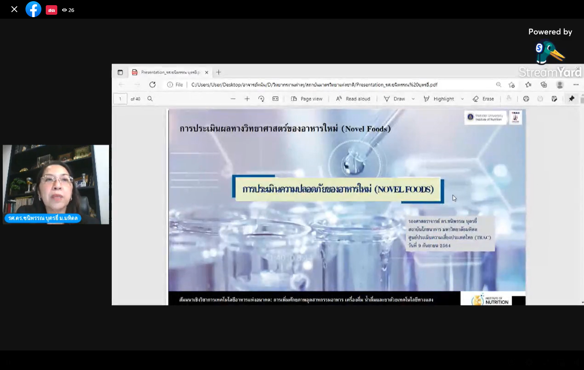This screenshot has width=584, height=370.
Task: Open a new browser tab
Action: click(218, 72)
